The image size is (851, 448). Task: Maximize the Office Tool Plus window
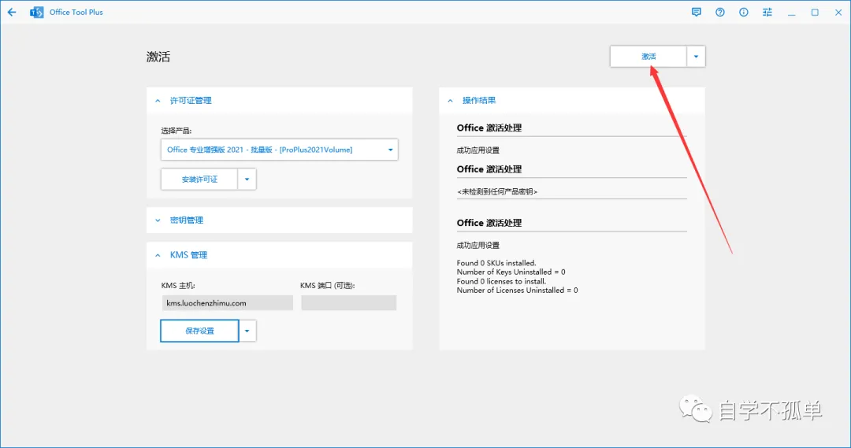pyautogui.click(x=815, y=12)
